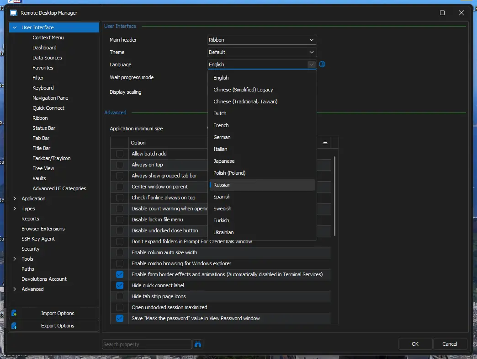
Task: Open Security settings page
Action: 31,249
